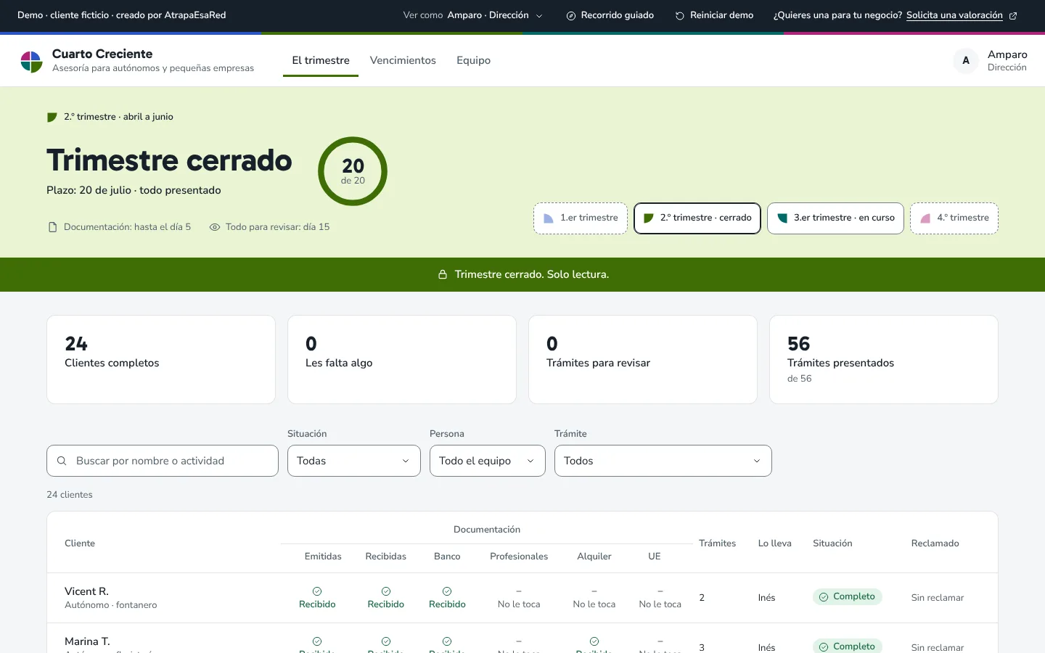The width and height of the screenshot is (1045, 653).
Task: Click the Trámites presentados summary card
Action: 884,359
